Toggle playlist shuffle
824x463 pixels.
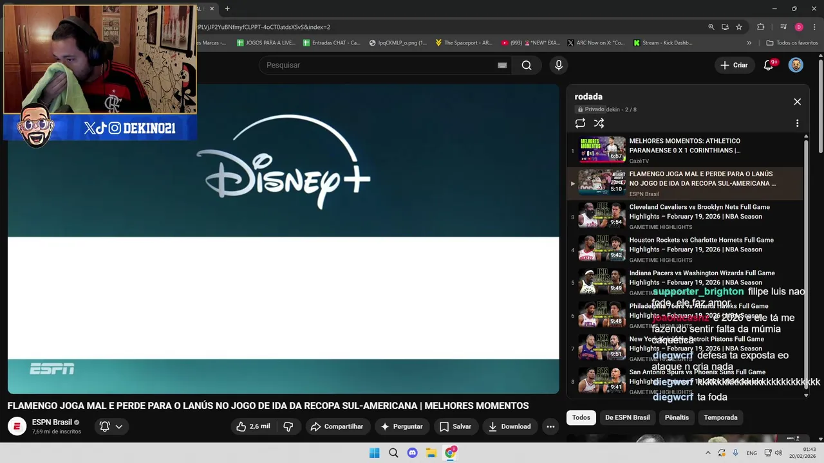tap(599, 123)
